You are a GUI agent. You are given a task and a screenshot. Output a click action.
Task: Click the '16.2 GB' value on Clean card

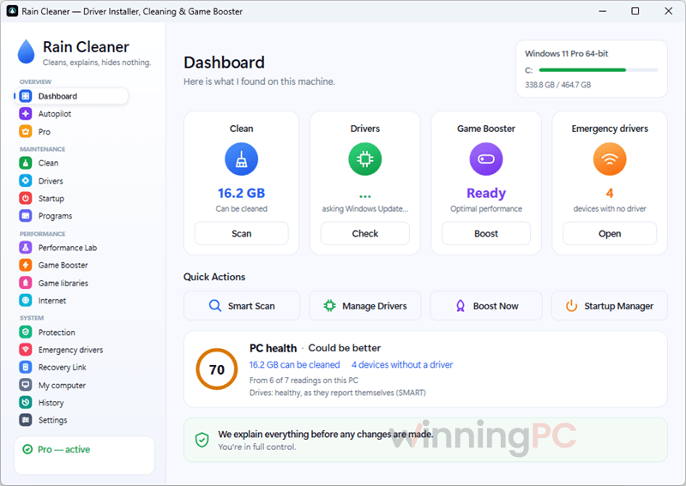(x=242, y=193)
